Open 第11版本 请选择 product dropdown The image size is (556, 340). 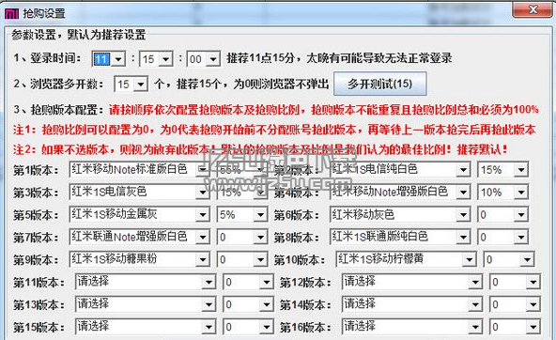[146, 282]
